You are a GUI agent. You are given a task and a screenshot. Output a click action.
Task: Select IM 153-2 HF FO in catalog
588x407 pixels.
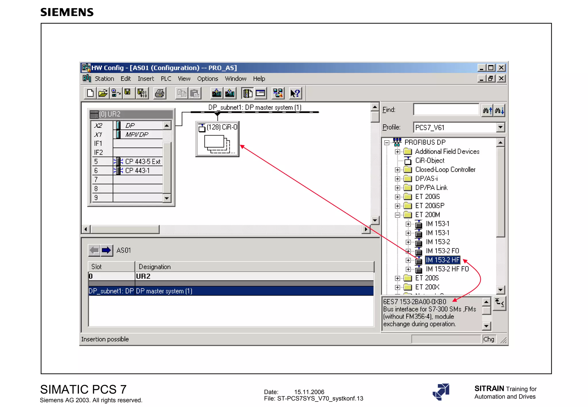pyautogui.click(x=447, y=269)
